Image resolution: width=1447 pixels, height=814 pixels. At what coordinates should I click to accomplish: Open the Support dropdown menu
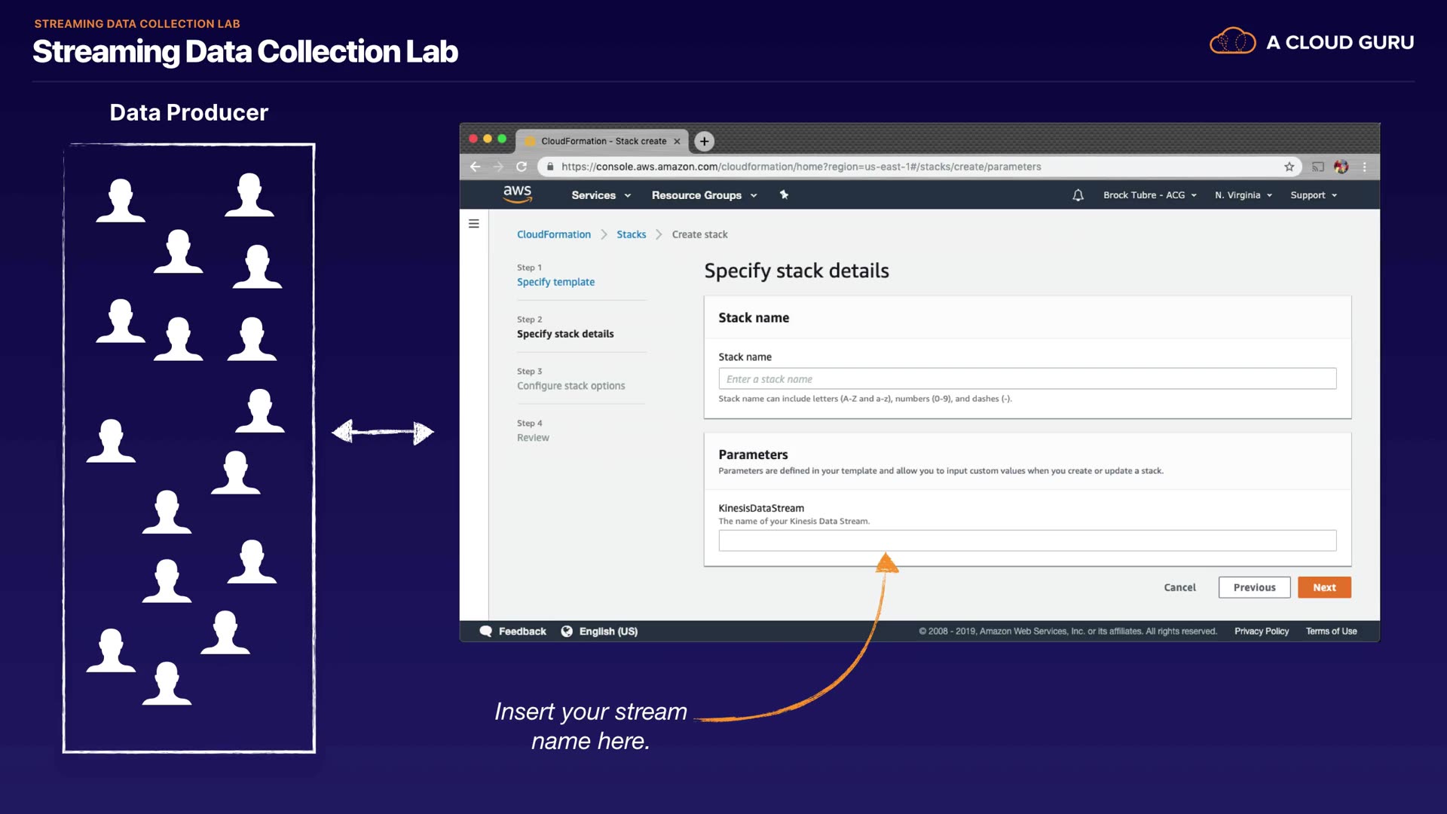[1313, 195]
